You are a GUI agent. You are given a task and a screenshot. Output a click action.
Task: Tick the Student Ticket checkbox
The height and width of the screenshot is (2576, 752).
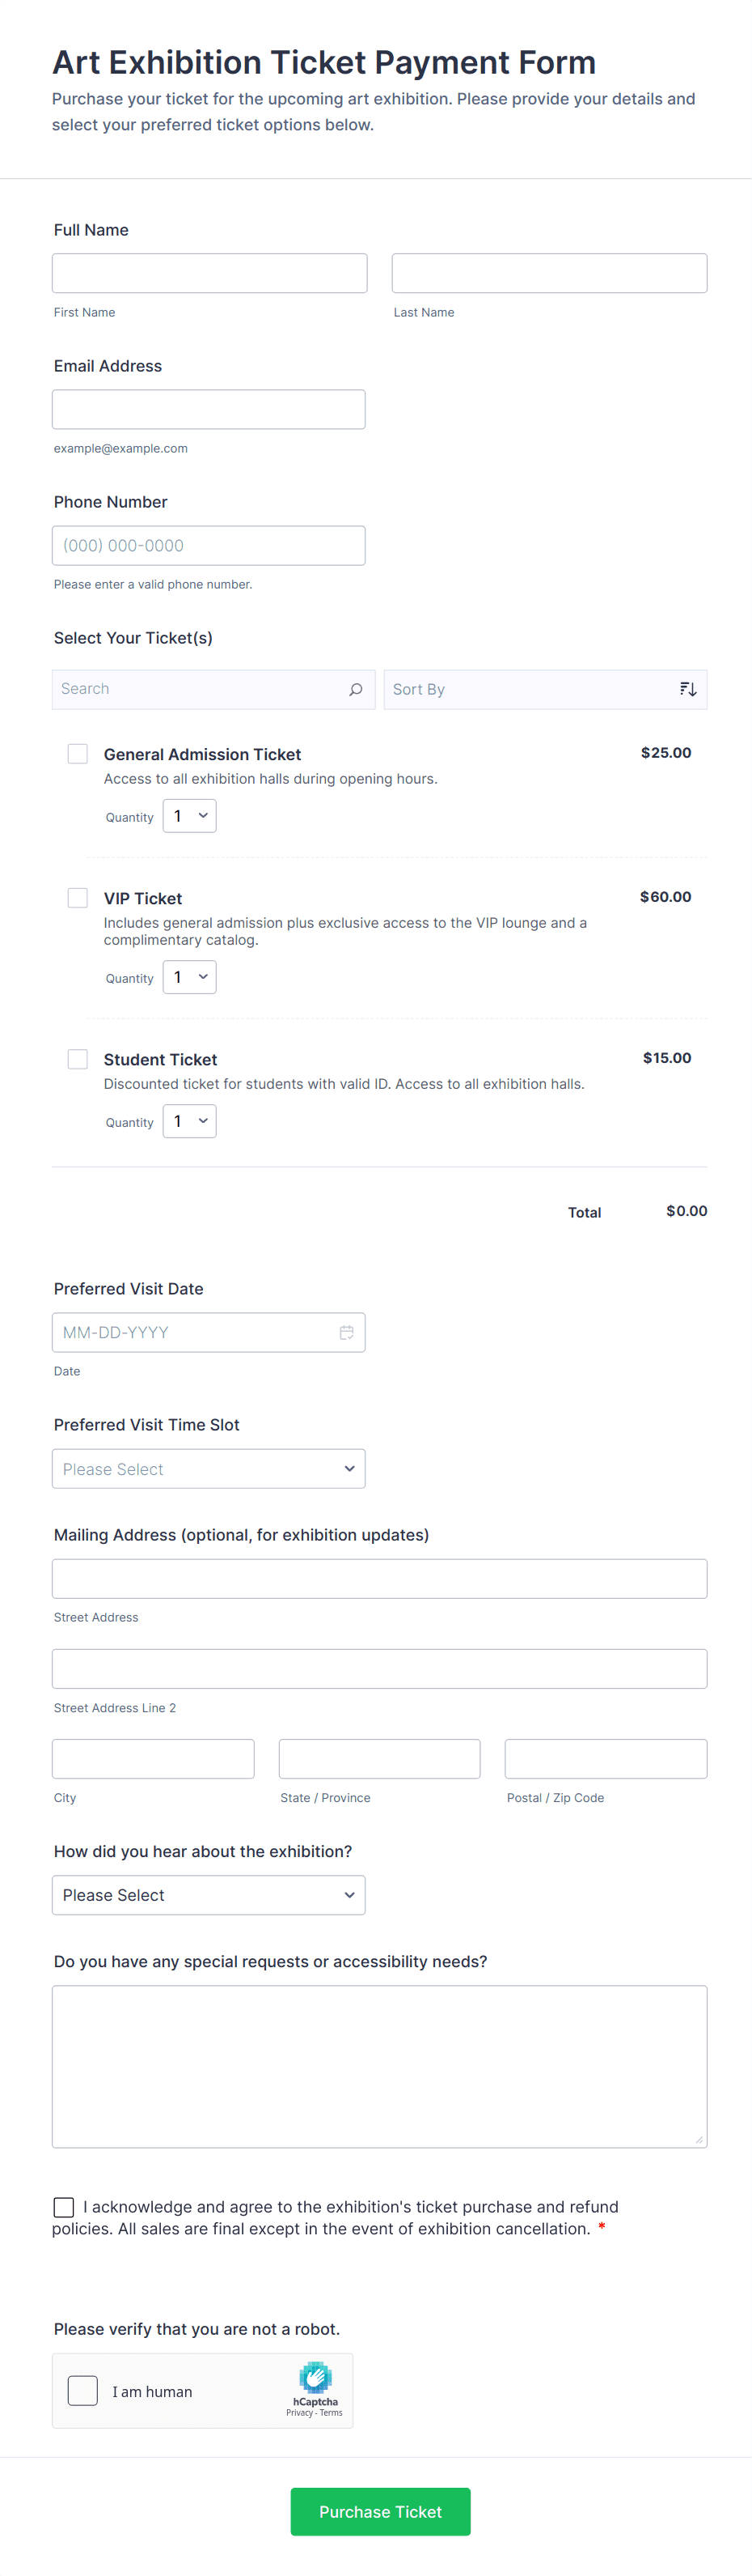[x=78, y=1059]
